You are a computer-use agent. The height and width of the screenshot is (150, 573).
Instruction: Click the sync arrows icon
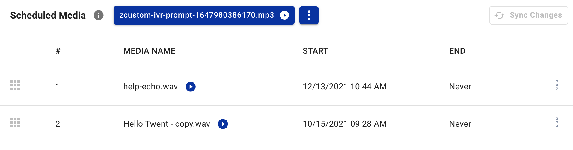click(x=500, y=15)
